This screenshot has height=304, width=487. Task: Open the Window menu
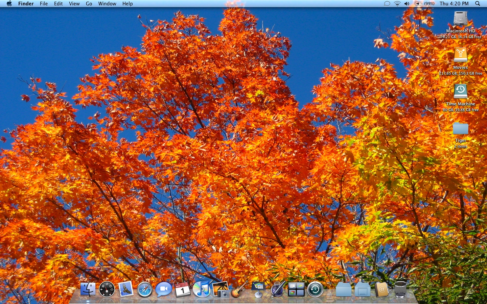point(107,4)
